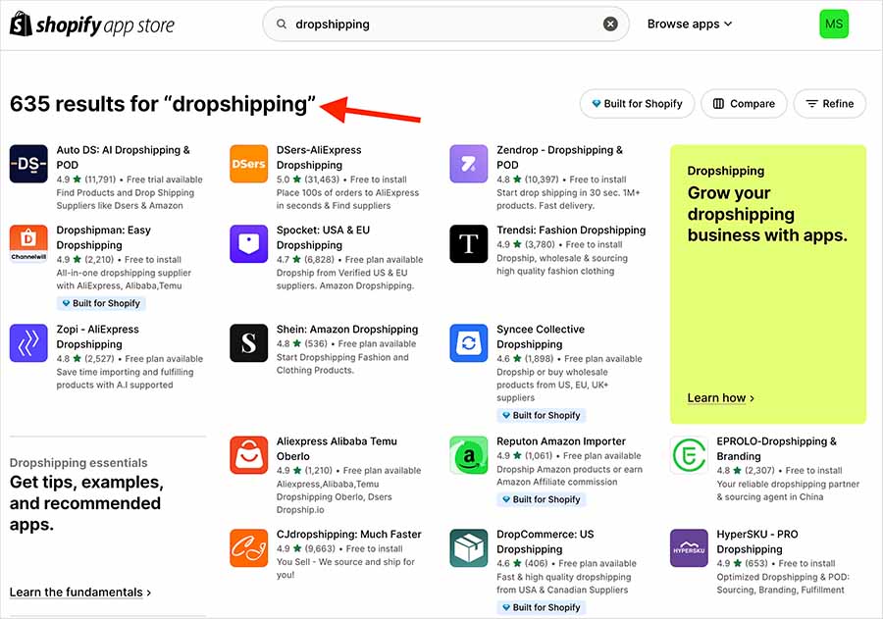Open the Reputon Amazon Importer icon

tap(469, 455)
